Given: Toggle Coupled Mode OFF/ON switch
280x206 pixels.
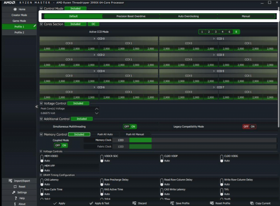Looking at the screenshot, I should point(60,145).
